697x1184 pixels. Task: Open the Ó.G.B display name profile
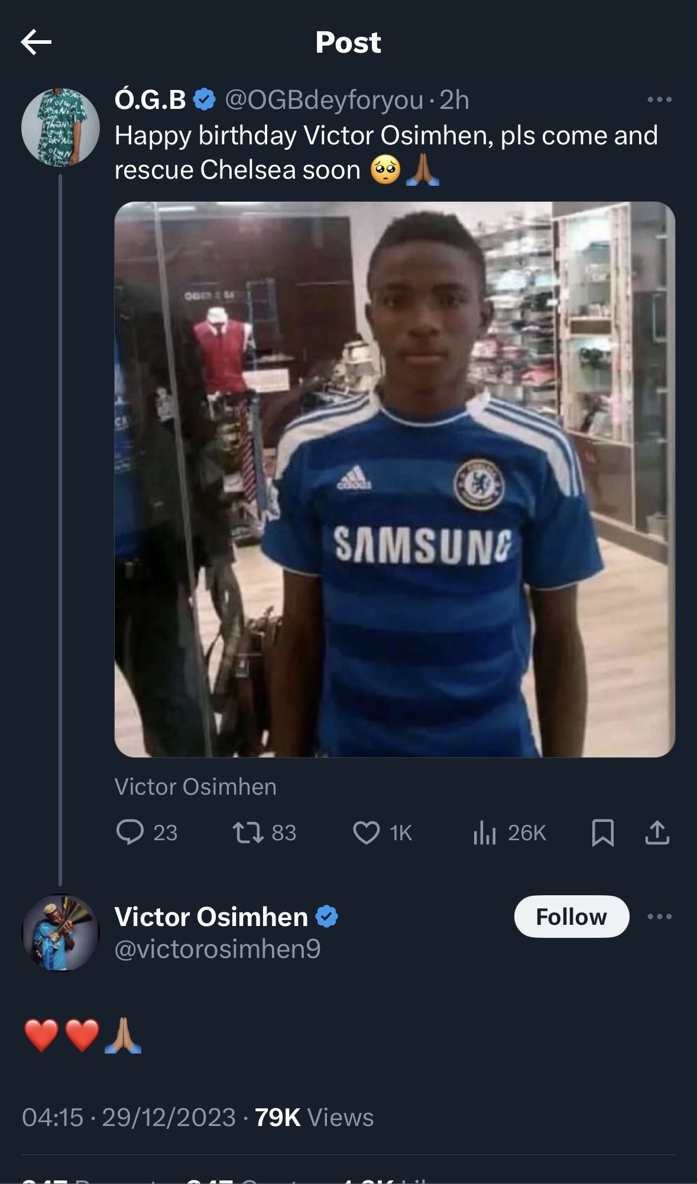[x=150, y=100]
